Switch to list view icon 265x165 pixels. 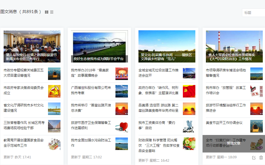tap(52, 12)
